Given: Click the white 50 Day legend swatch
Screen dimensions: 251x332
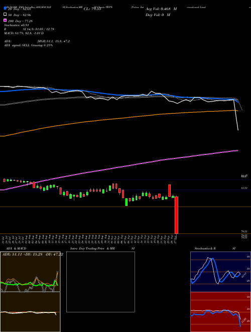Looking at the screenshot, I should tap(5, 15).
